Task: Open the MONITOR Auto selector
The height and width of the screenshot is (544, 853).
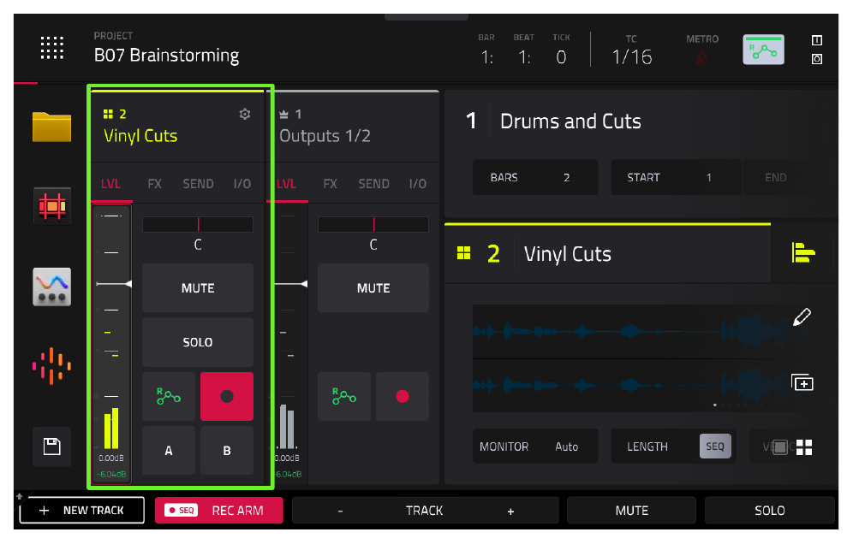Action: tap(535, 446)
